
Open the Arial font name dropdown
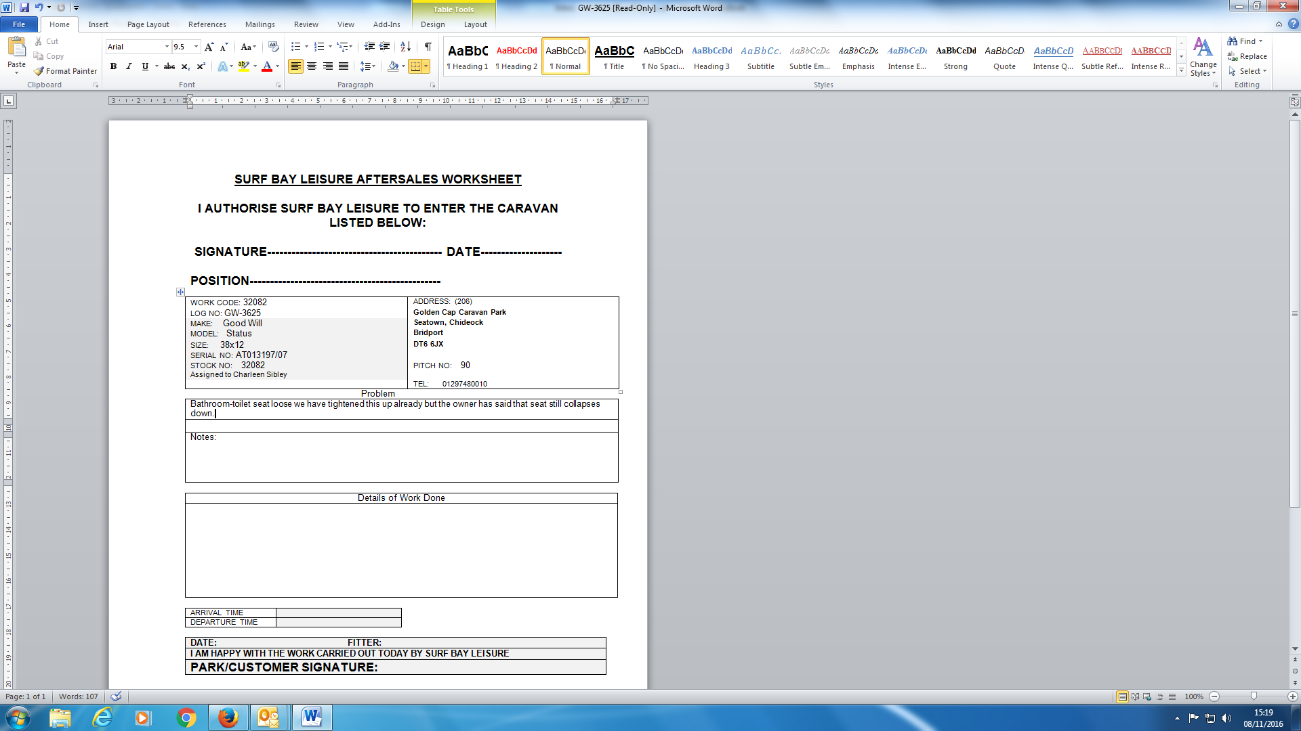click(x=167, y=47)
